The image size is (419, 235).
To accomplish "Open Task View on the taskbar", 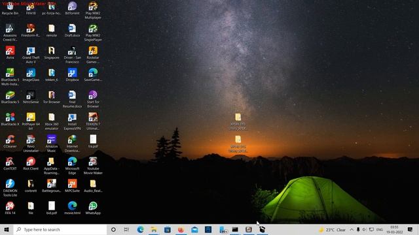I will pyautogui.click(x=126, y=230).
